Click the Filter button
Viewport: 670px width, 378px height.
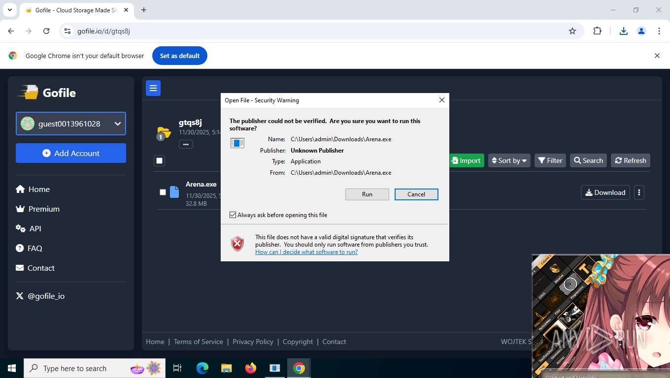coord(550,160)
